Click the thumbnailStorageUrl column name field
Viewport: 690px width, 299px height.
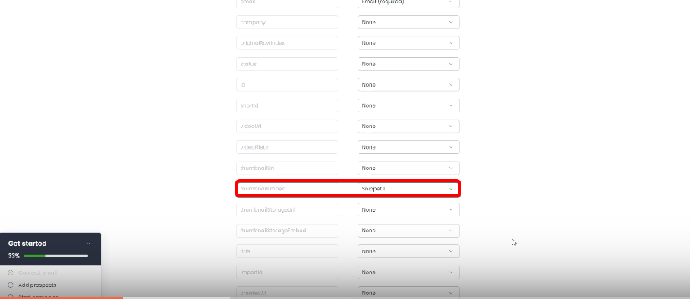tap(287, 209)
